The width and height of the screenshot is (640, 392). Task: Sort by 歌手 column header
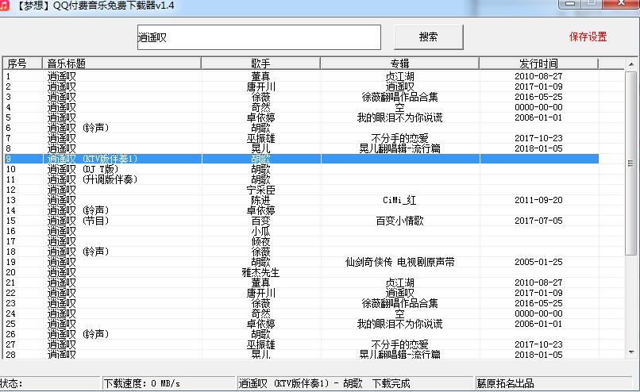click(260, 63)
